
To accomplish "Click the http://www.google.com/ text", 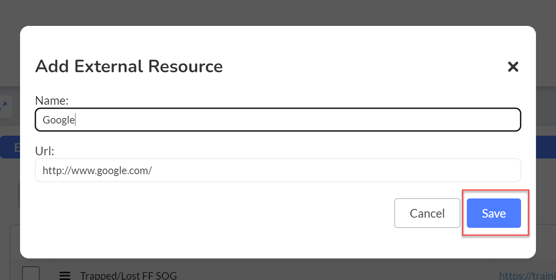I will tap(97, 171).
